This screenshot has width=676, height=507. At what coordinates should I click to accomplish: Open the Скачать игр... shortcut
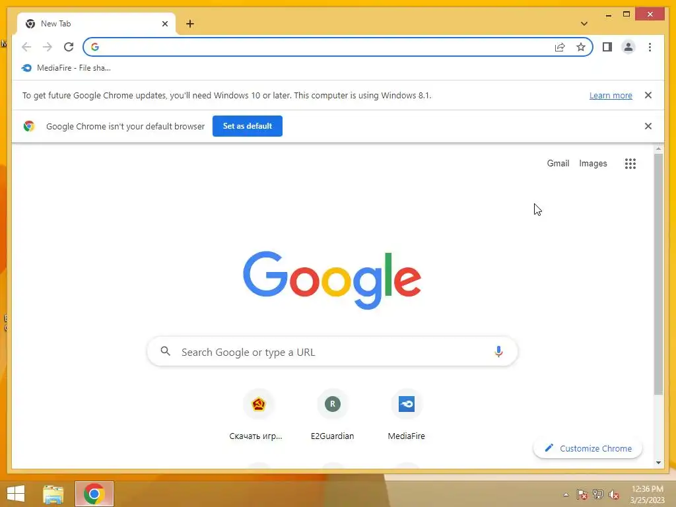[x=258, y=415]
